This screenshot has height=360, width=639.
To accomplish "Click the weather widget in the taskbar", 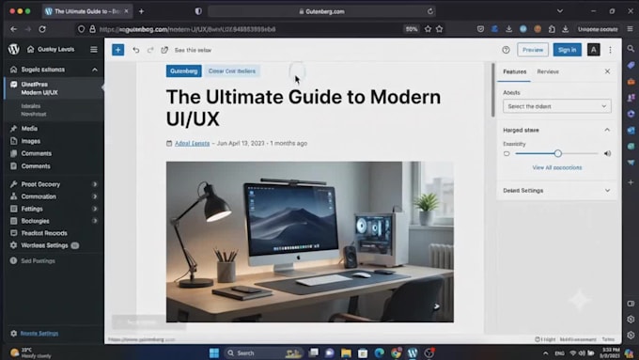I will 31,352.
